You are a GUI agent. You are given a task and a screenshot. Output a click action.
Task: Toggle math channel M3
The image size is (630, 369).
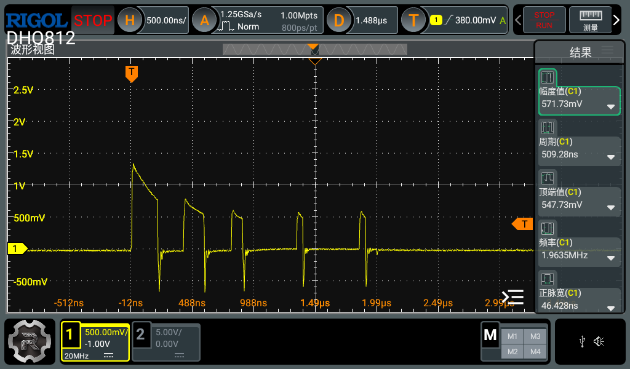tap(535, 336)
